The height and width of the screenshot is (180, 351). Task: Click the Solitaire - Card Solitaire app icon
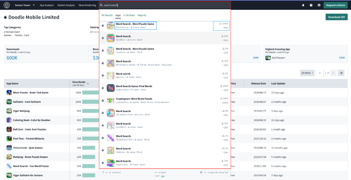tap(9, 102)
